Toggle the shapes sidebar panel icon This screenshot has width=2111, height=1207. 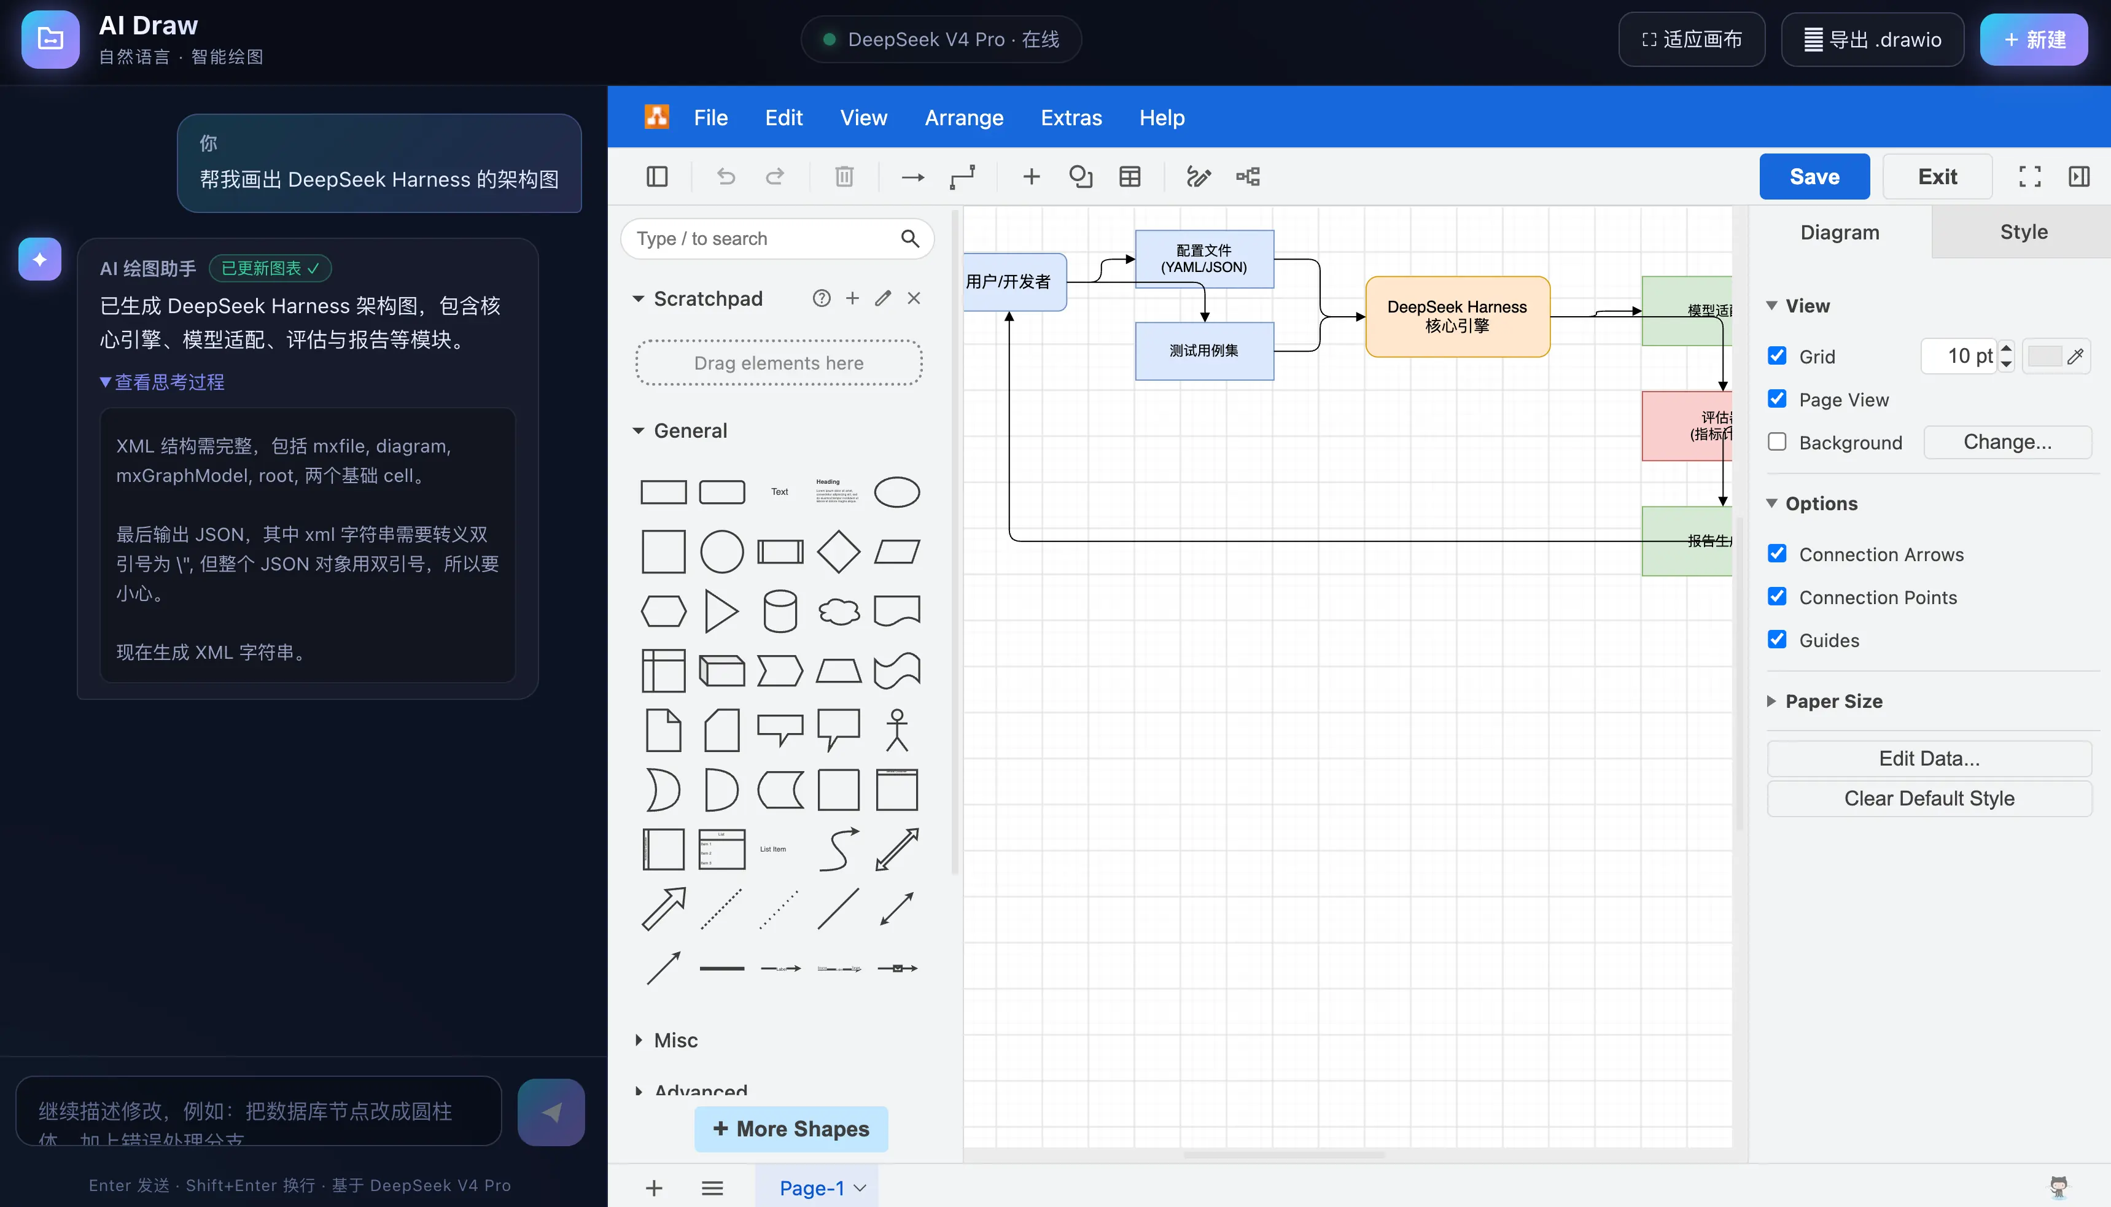tap(656, 177)
